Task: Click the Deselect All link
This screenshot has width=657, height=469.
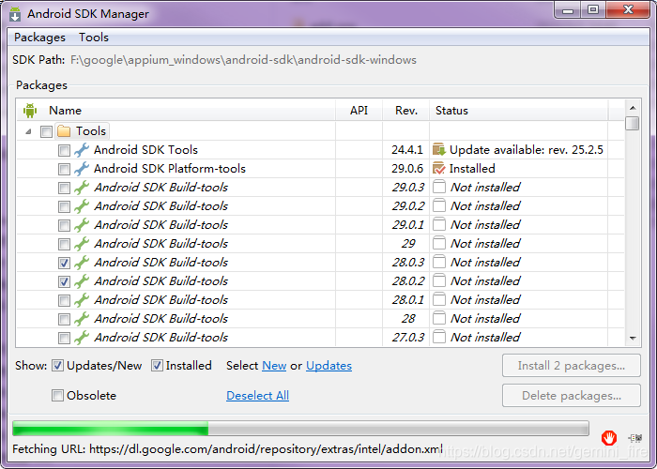Action: click(x=257, y=395)
